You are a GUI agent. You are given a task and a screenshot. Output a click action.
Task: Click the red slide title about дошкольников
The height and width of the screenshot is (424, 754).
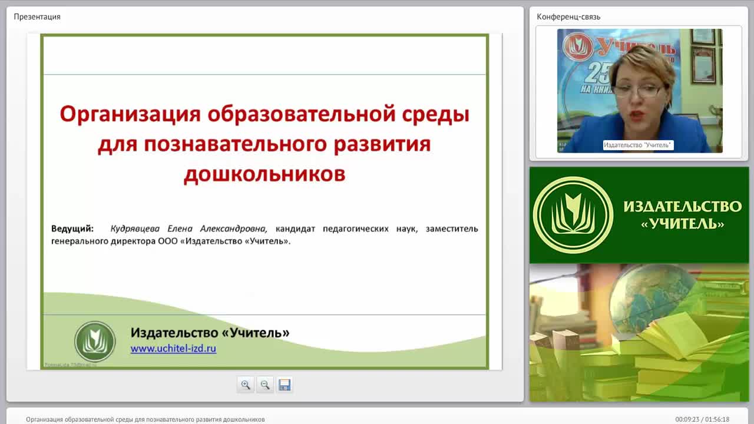point(264,144)
